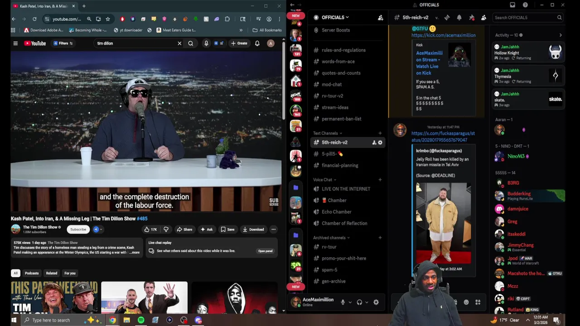Click invite people icon beside OFFICIALS
Screen dimensions: 580x326
[381, 17]
